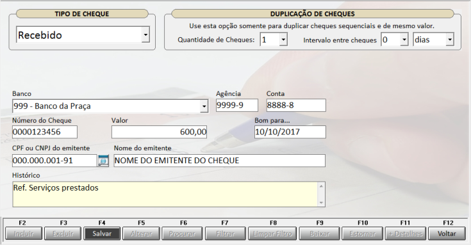Open the Banco selection dropdown arrow
The image size is (471, 245).
[204, 106]
